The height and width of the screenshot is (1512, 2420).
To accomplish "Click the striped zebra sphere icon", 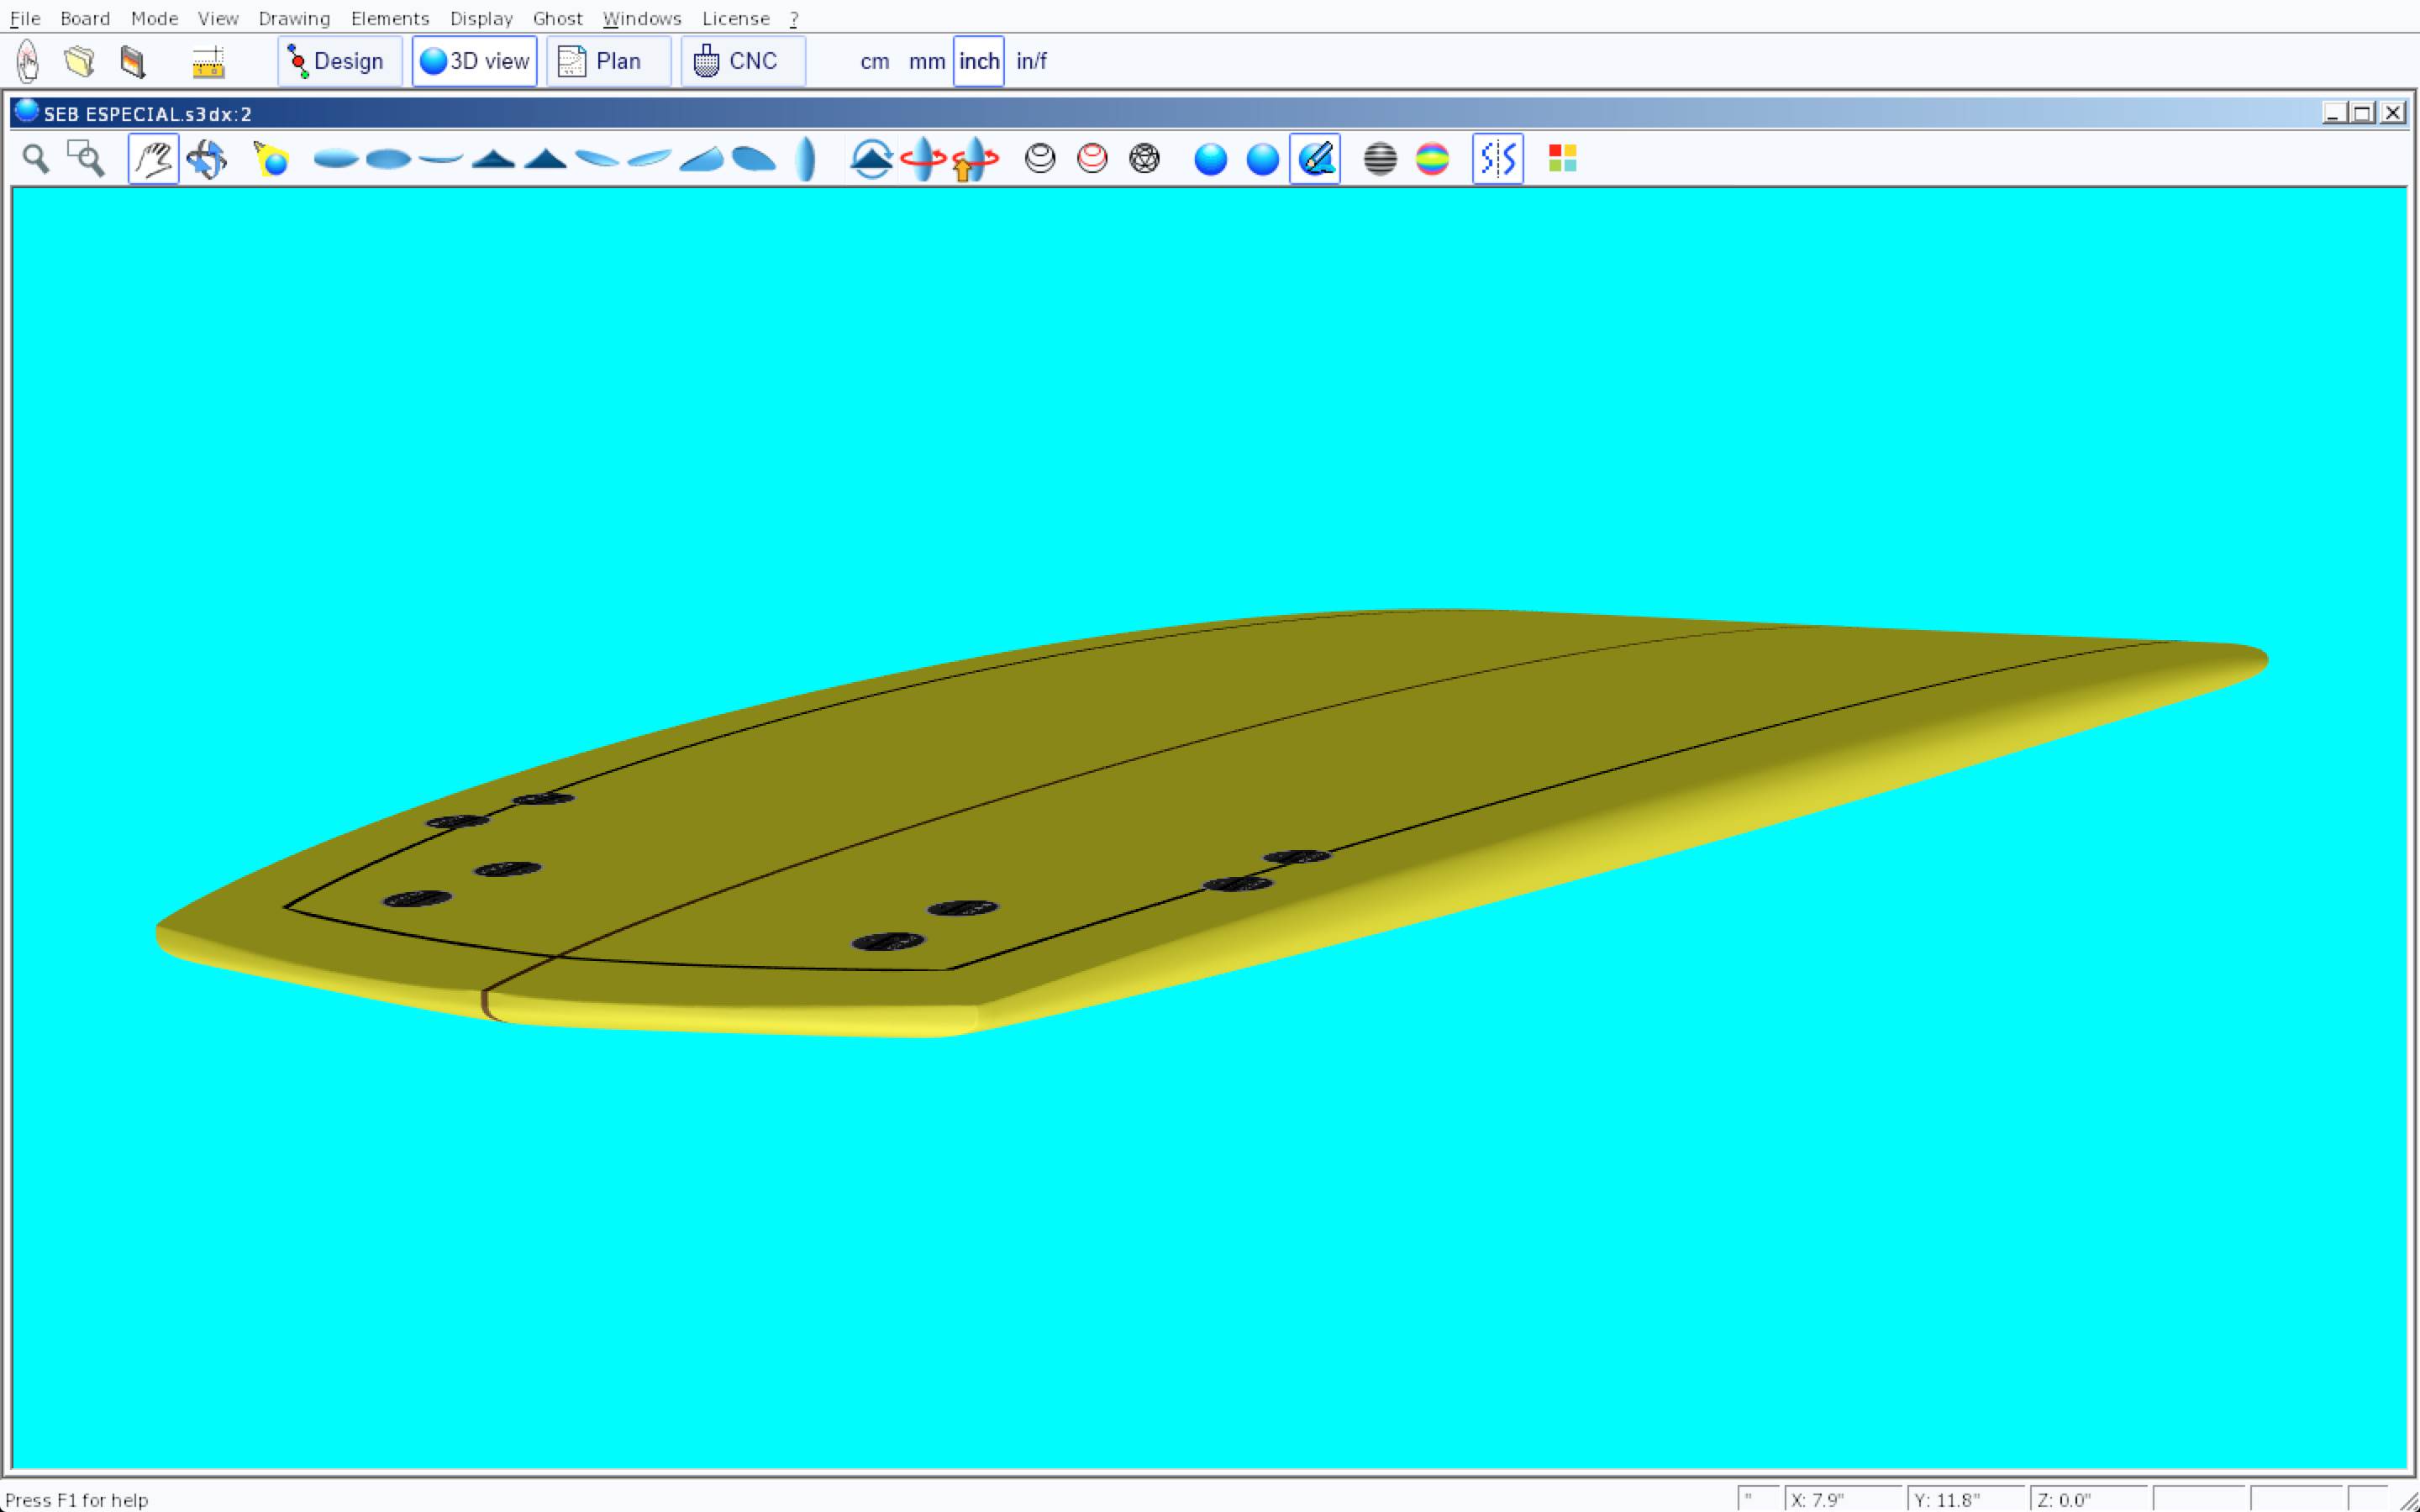I will point(1380,159).
